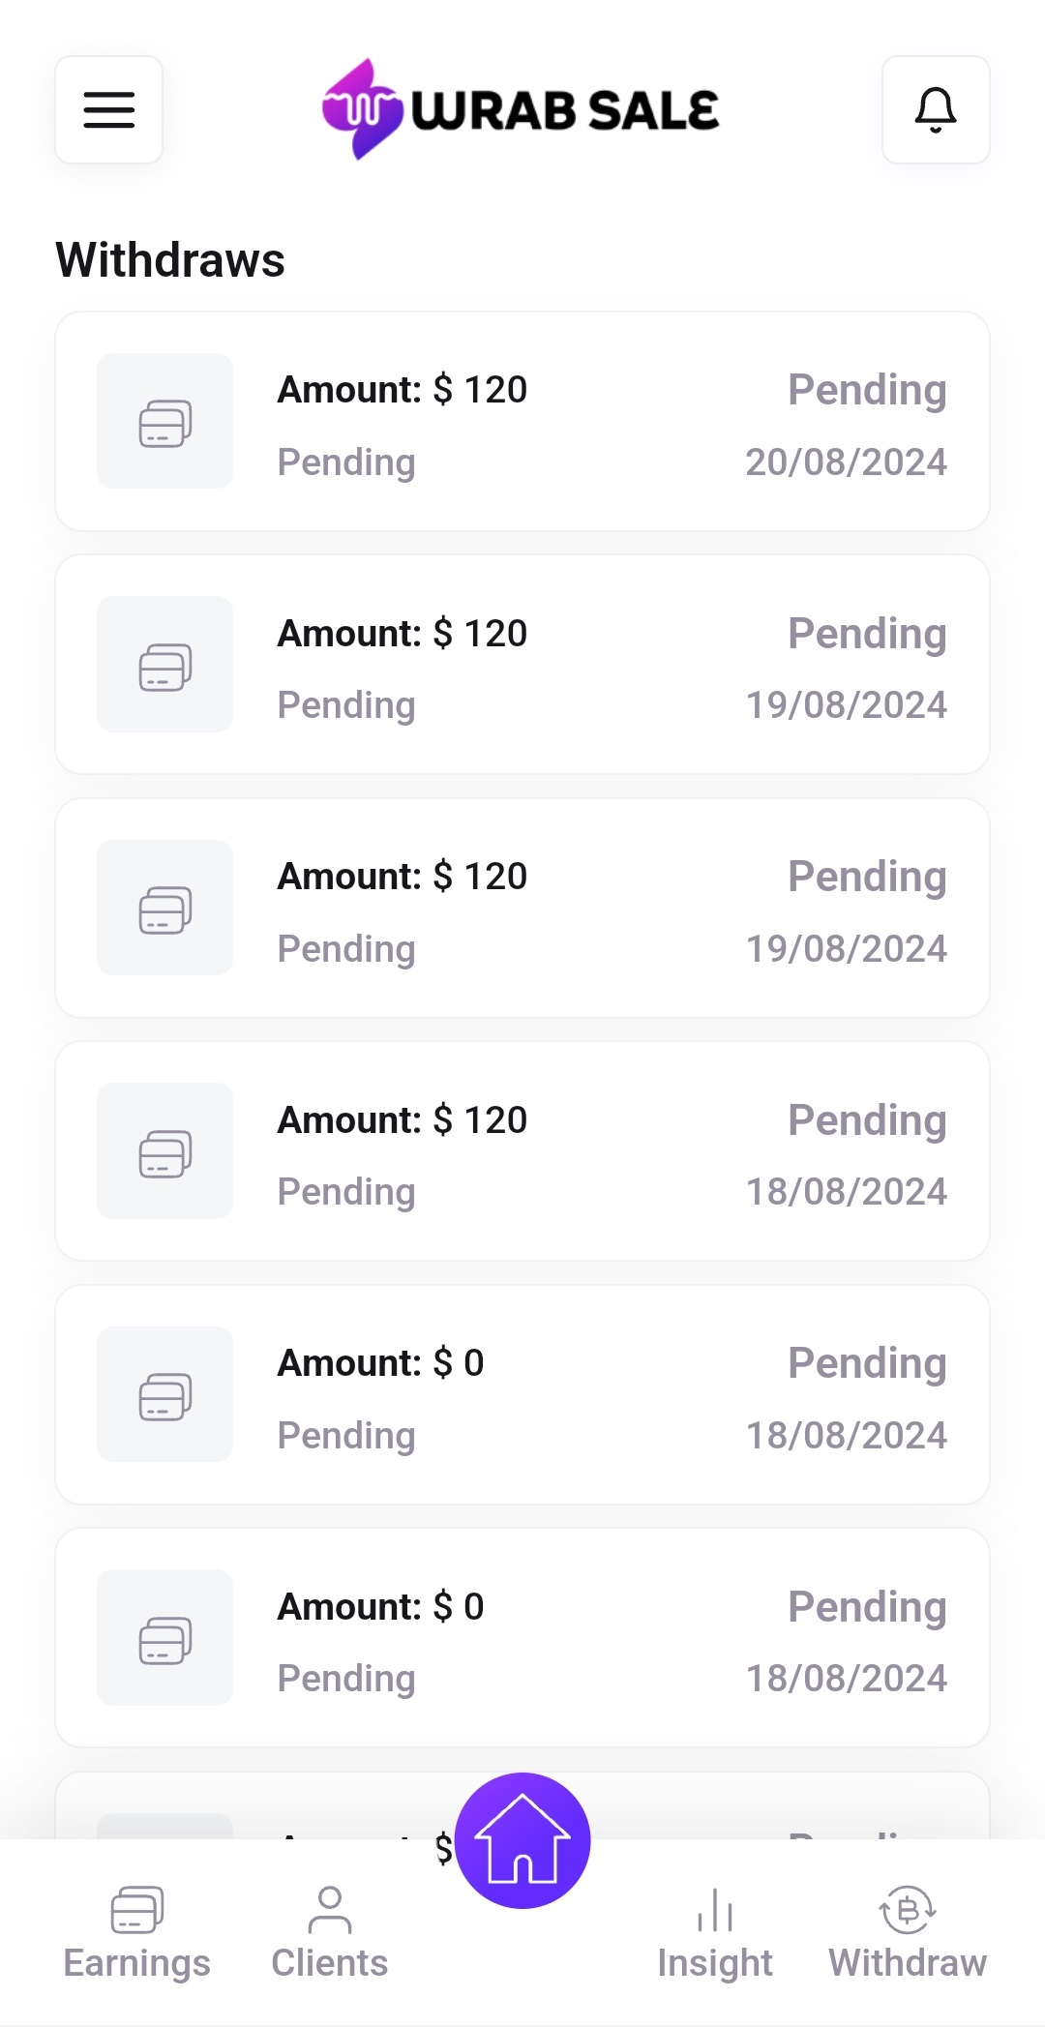
Task: Click the Amount text on the first withdrawal
Action: coord(402,390)
